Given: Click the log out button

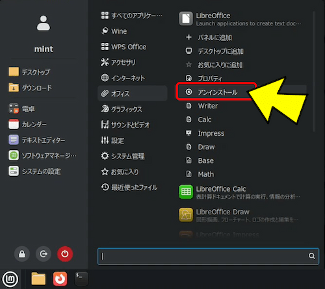Looking at the screenshot, I should point(44,254).
